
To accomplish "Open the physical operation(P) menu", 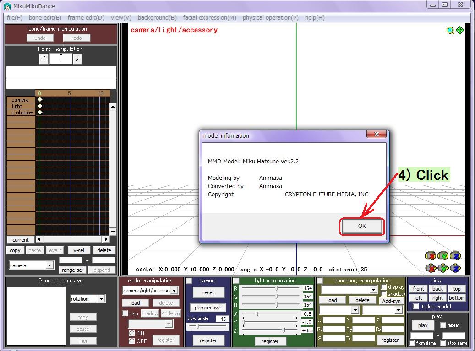I will (270, 17).
